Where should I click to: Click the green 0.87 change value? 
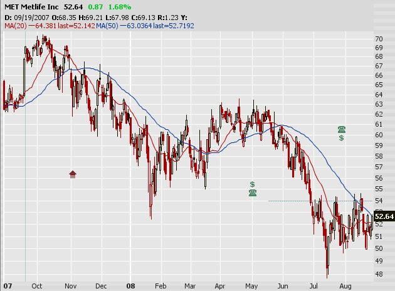tap(95, 7)
